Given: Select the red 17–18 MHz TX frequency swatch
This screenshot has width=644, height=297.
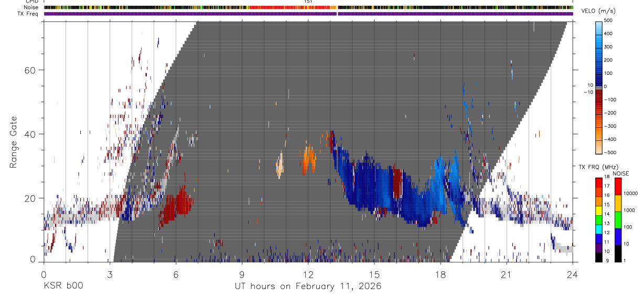Looking at the screenshot, I should [x=598, y=182].
